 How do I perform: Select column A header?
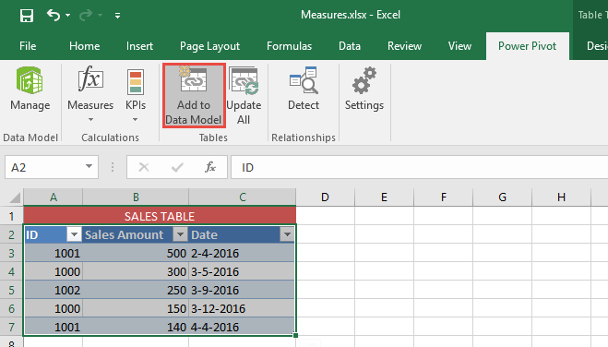[54, 197]
